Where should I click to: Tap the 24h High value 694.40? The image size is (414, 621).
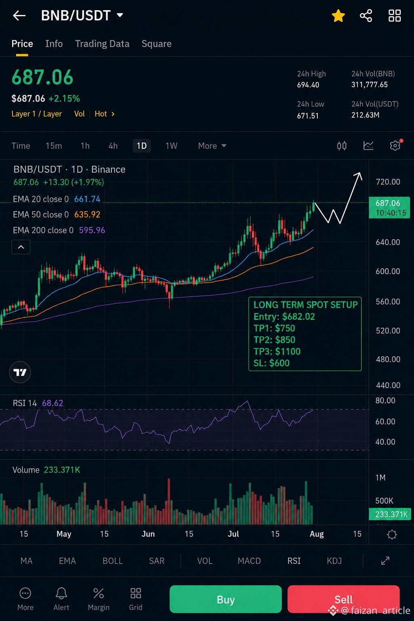(x=308, y=85)
